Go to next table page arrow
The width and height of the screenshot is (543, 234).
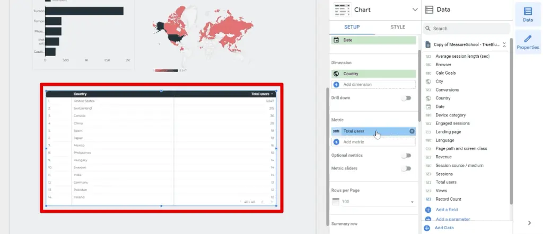[x=271, y=202]
